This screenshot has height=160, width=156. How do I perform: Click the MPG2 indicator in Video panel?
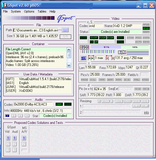(146, 24)
